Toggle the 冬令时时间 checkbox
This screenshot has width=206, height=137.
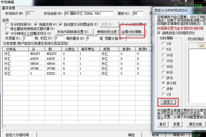point(7,24)
